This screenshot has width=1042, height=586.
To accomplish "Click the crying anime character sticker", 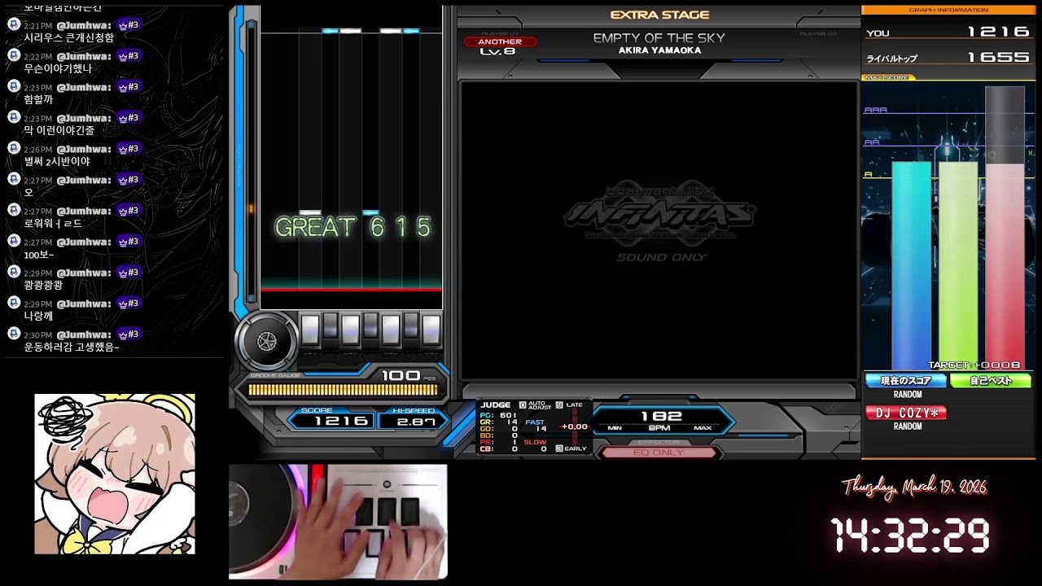I will 115,474.
